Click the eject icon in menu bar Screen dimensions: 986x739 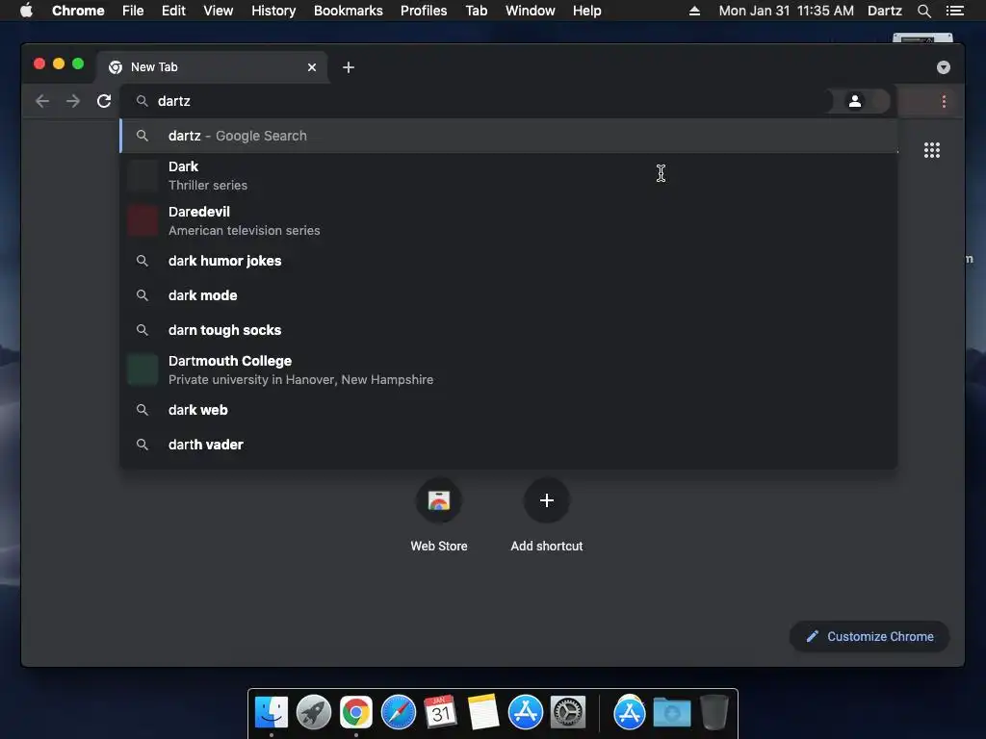(x=694, y=11)
